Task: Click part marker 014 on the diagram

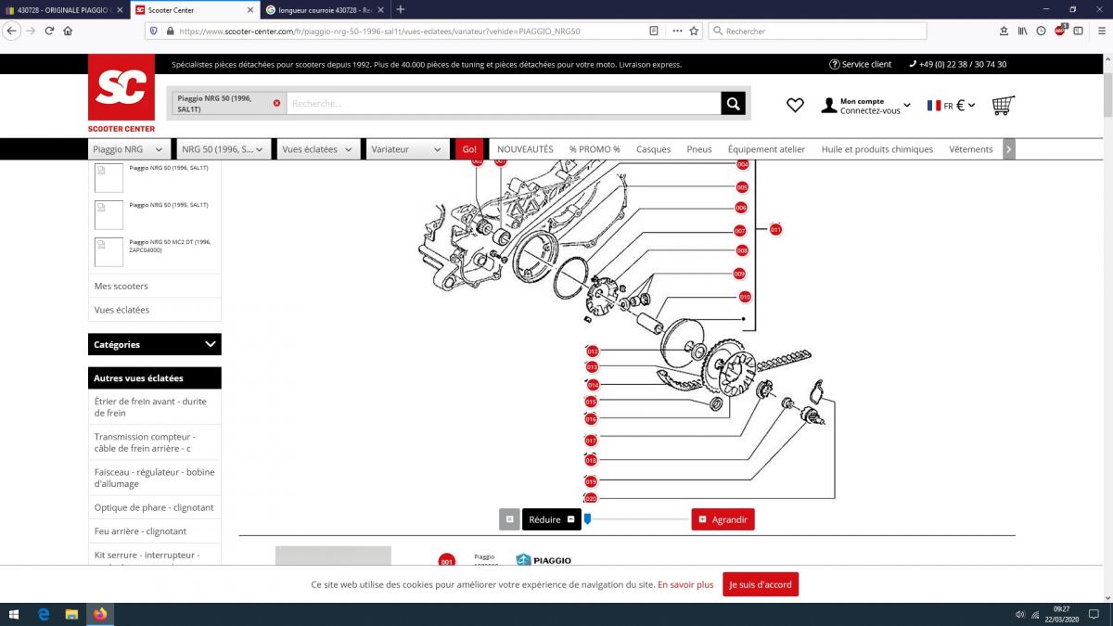Action: (593, 385)
